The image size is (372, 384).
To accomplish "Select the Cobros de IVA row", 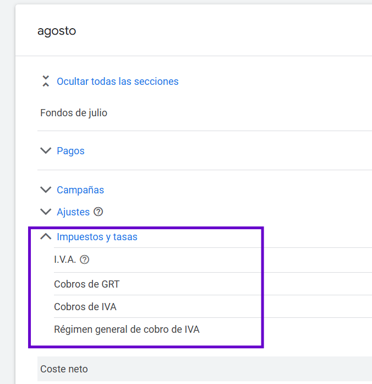I will pos(85,307).
